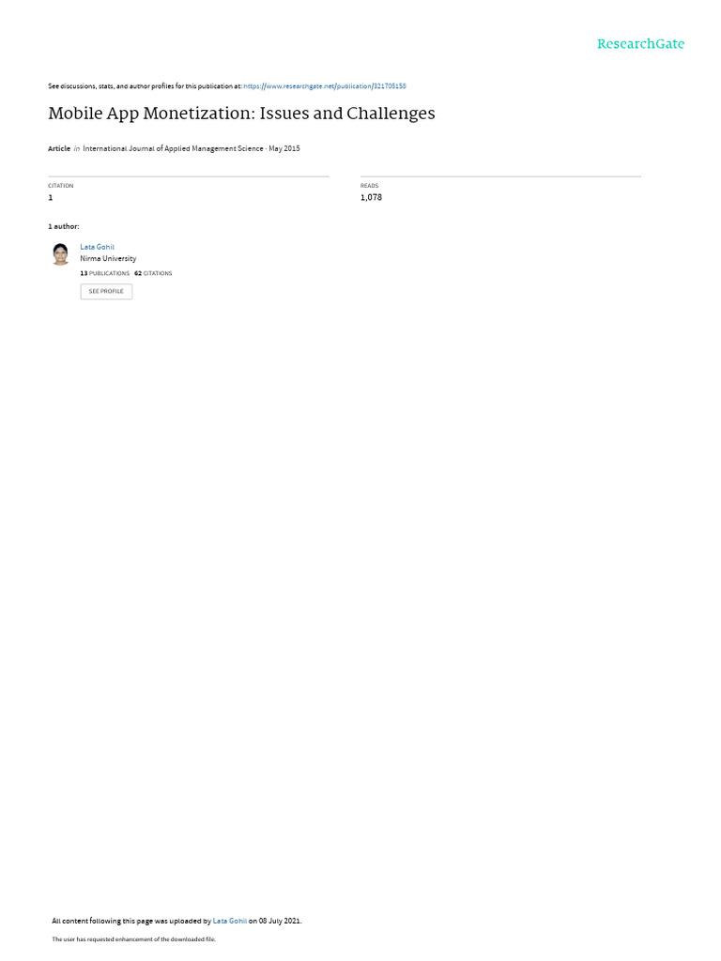Click the Article type label

(x=59, y=149)
